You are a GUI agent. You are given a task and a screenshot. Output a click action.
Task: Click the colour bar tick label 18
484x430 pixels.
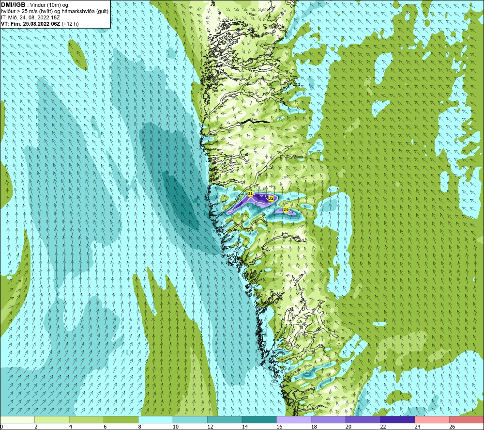(x=314, y=427)
